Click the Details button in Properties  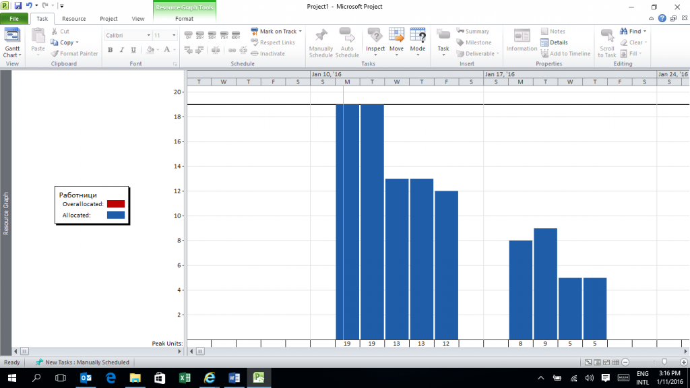tap(554, 42)
